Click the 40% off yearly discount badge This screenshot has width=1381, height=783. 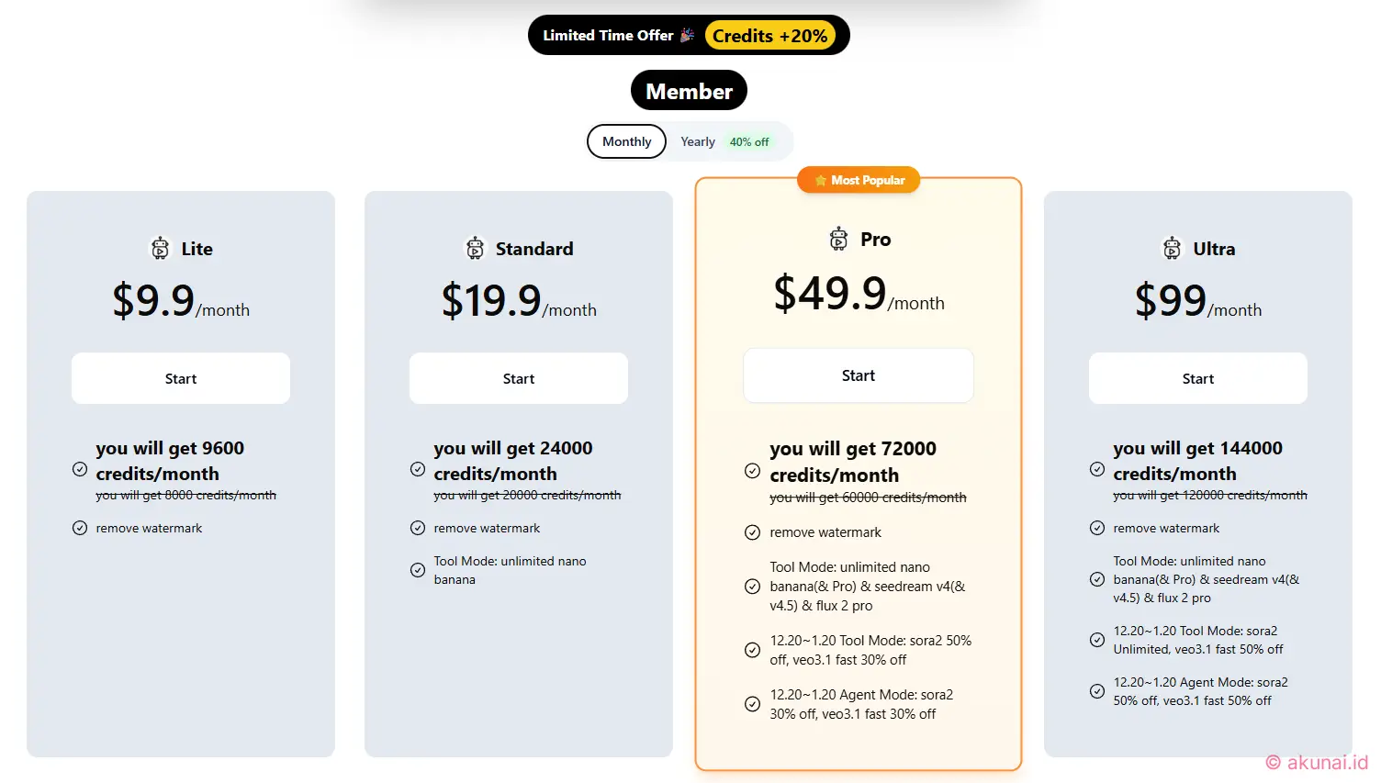[x=749, y=142]
